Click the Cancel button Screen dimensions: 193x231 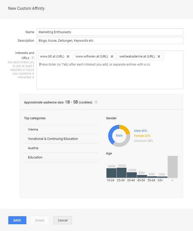62,220
